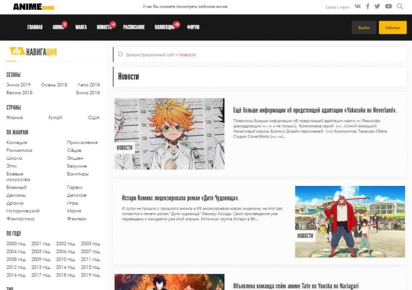Choose the Комедия genre link

tap(16, 143)
